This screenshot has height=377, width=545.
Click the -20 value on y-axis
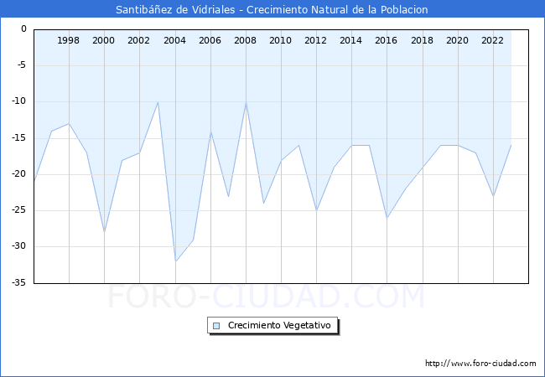[x=19, y=174]
